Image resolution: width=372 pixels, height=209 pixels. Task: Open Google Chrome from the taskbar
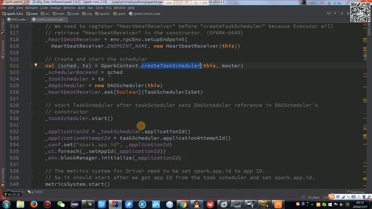[x=183, y=204]
